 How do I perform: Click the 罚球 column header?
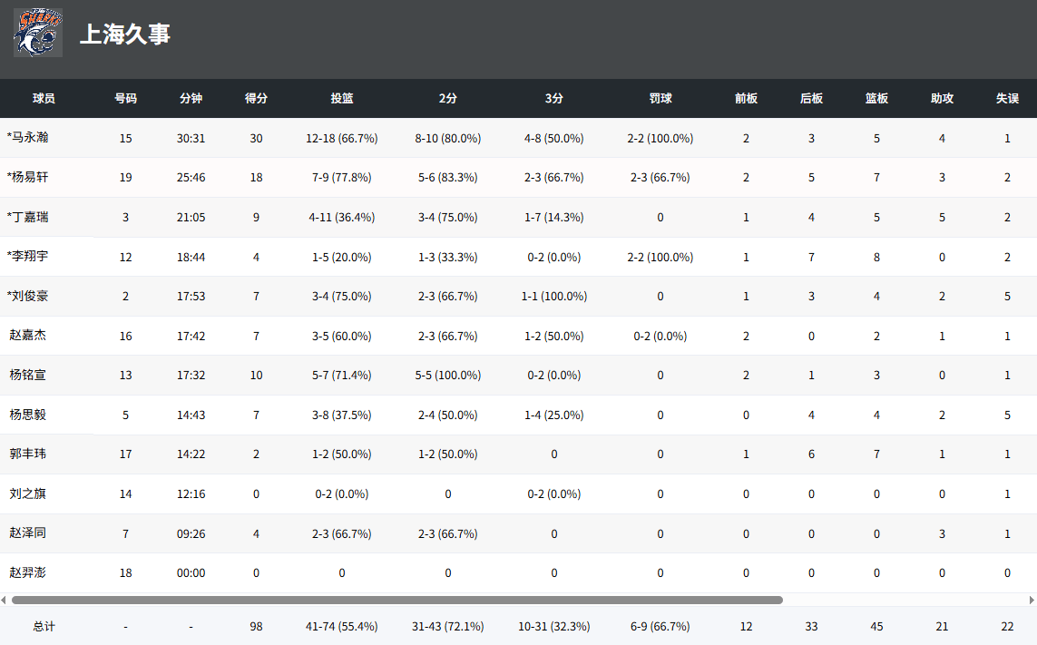[660, 98]
